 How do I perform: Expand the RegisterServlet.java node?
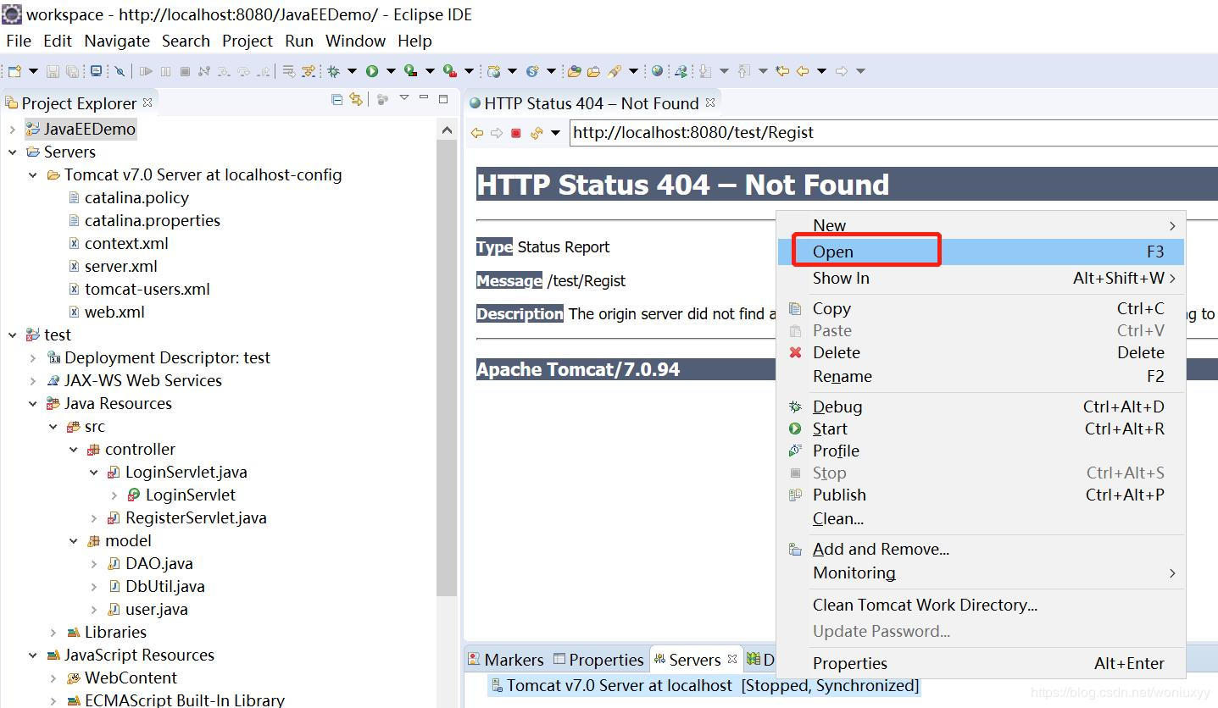click(x=94, y=518)
